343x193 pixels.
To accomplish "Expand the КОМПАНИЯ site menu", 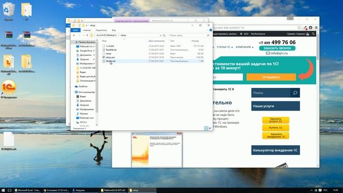I will tap(244, 47).
